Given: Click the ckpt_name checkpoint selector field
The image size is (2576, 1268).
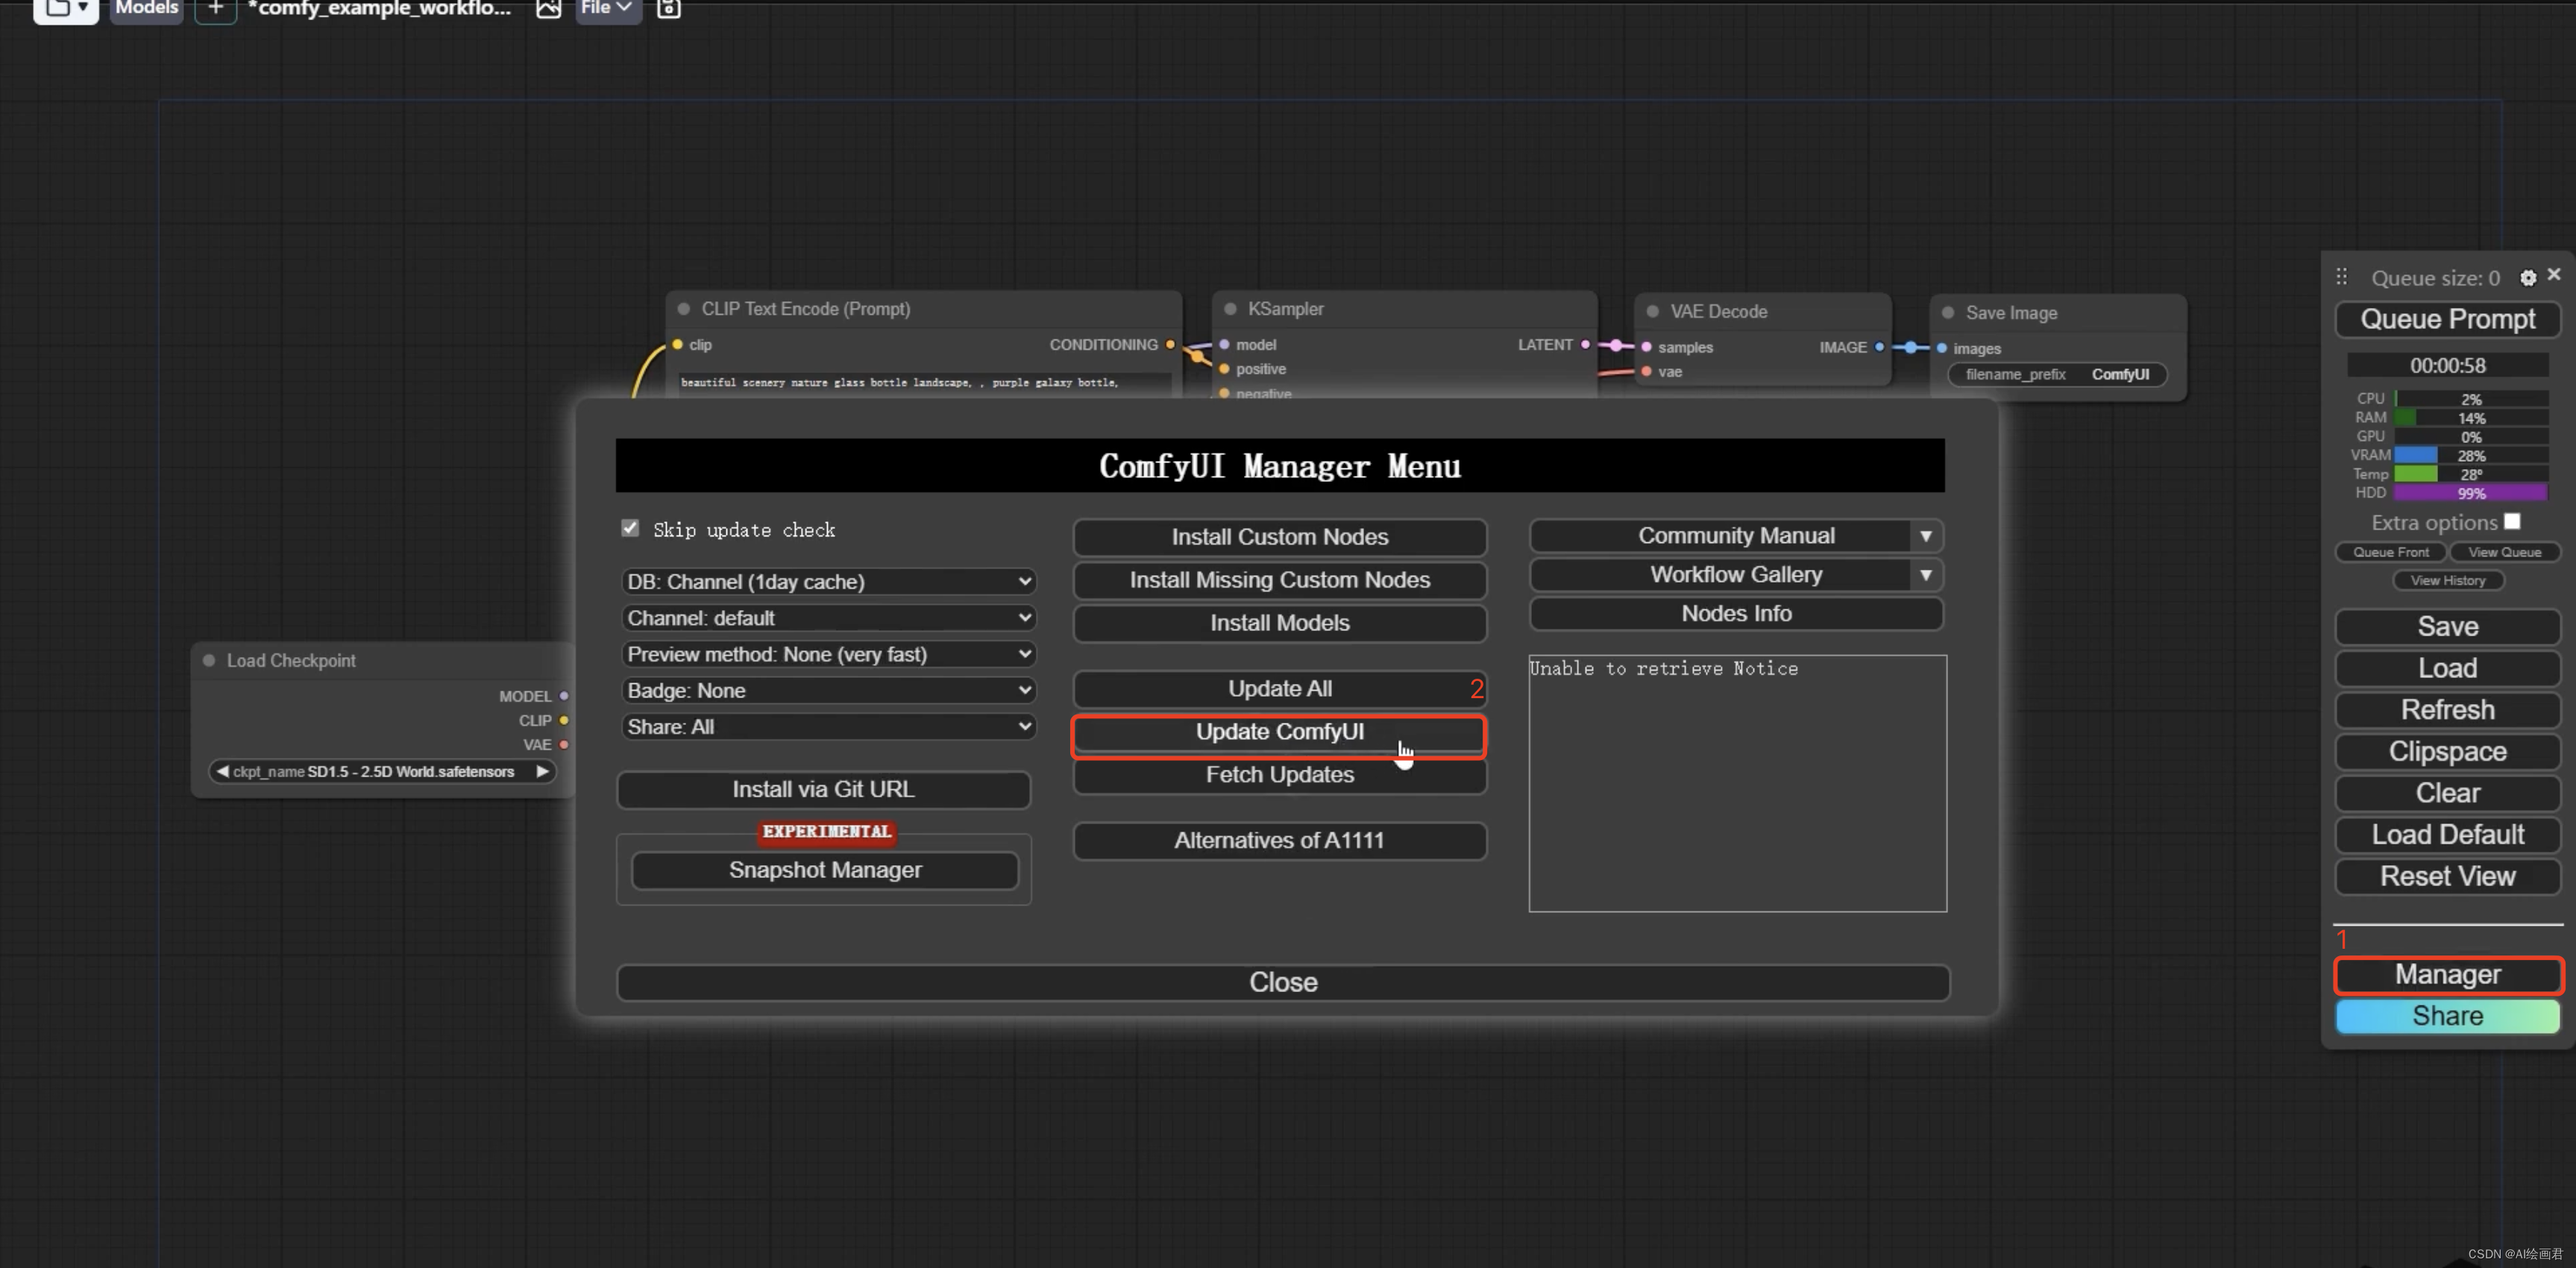Looking at the screenshot, I should [x=382, y=771].
